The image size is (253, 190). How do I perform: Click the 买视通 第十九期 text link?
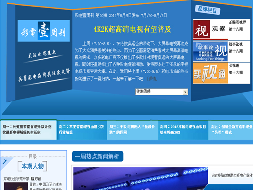(236, 69)
